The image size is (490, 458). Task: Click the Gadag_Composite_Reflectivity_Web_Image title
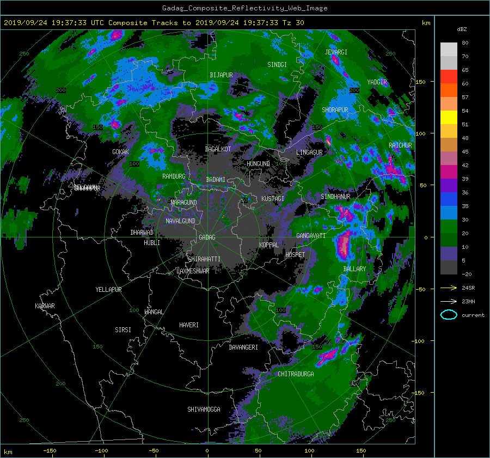point(244,8)
